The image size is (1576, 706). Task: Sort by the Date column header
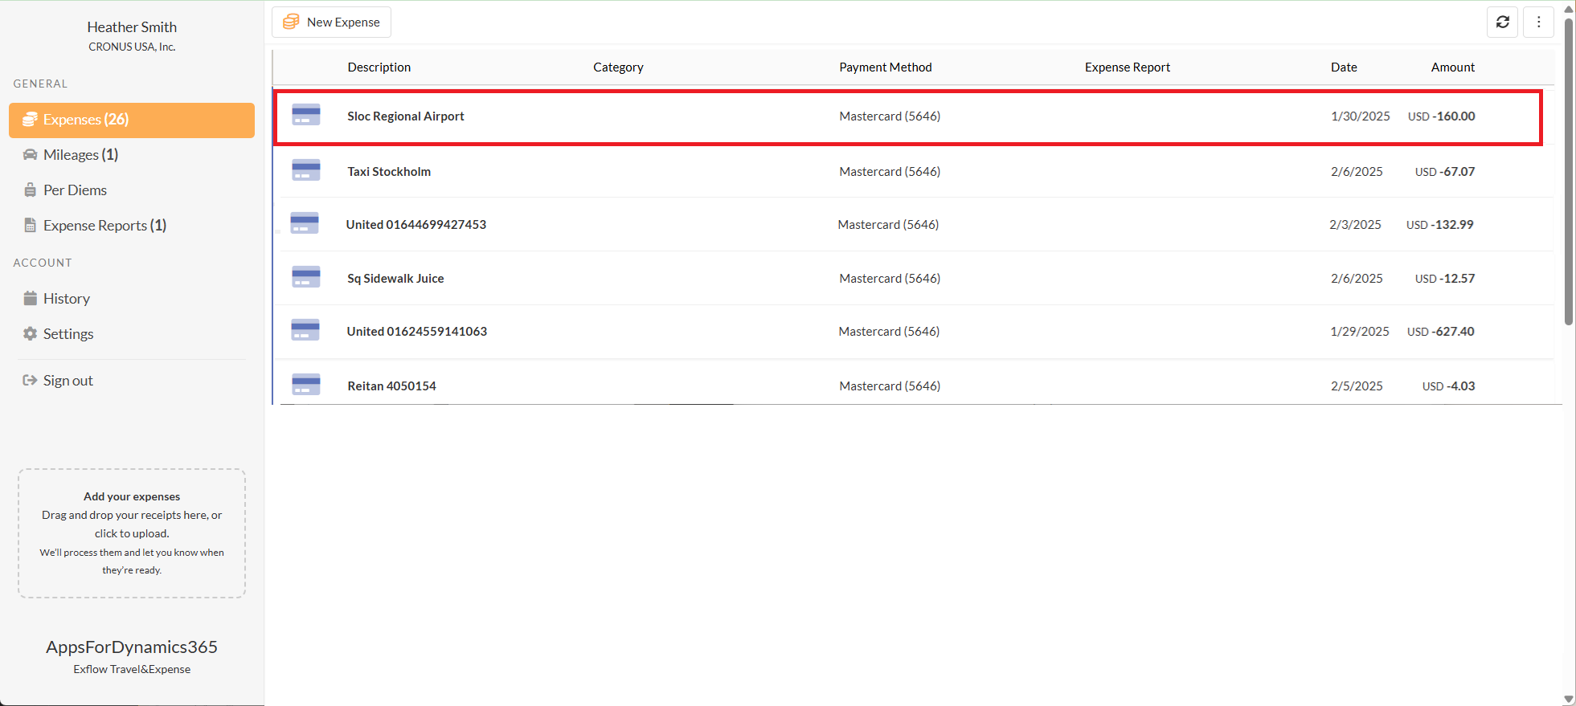[x=1343, y=67]
